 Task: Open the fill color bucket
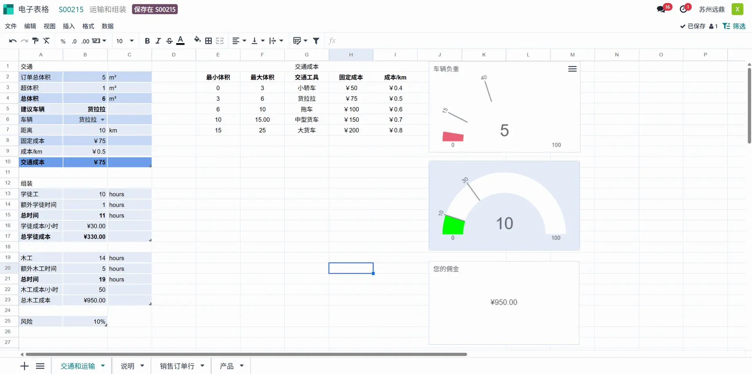(197, 40)
